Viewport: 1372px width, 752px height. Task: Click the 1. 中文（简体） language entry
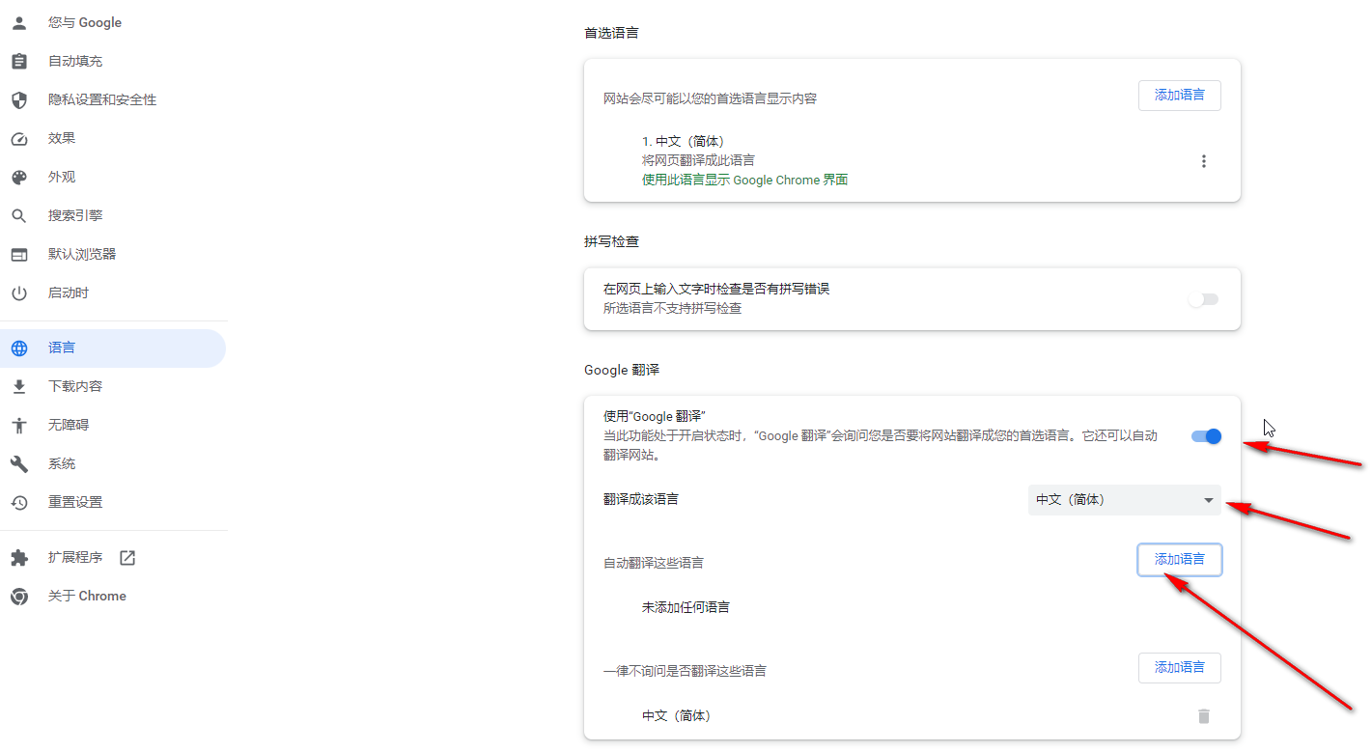pos(683,142)
